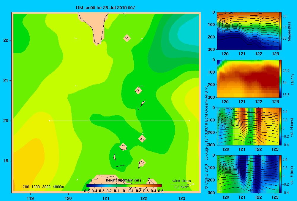Click the latitude 21 tick label on the main map
297x201 pixels.
click(6, 80)
